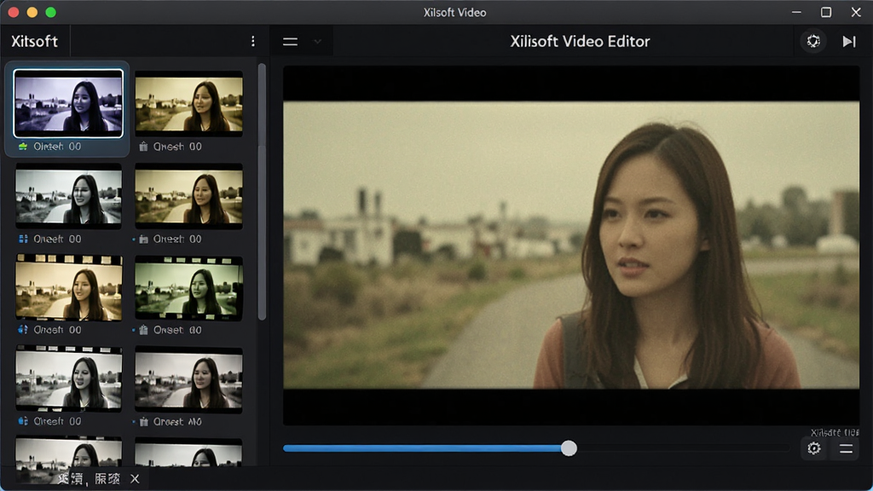The image size is (873, 491).
Task: Select the warm sepia thumbnail in second row right
Action: click(188, 196)
